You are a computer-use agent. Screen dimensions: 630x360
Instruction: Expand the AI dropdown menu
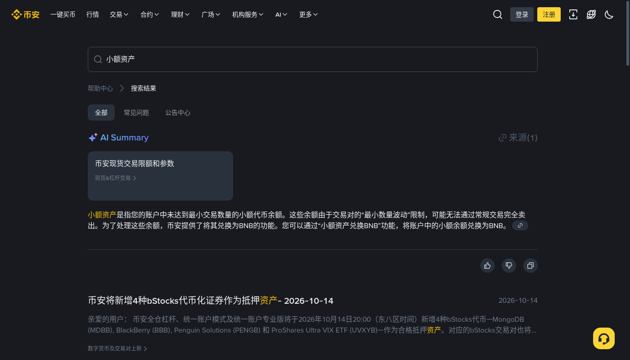coord(281,14)
